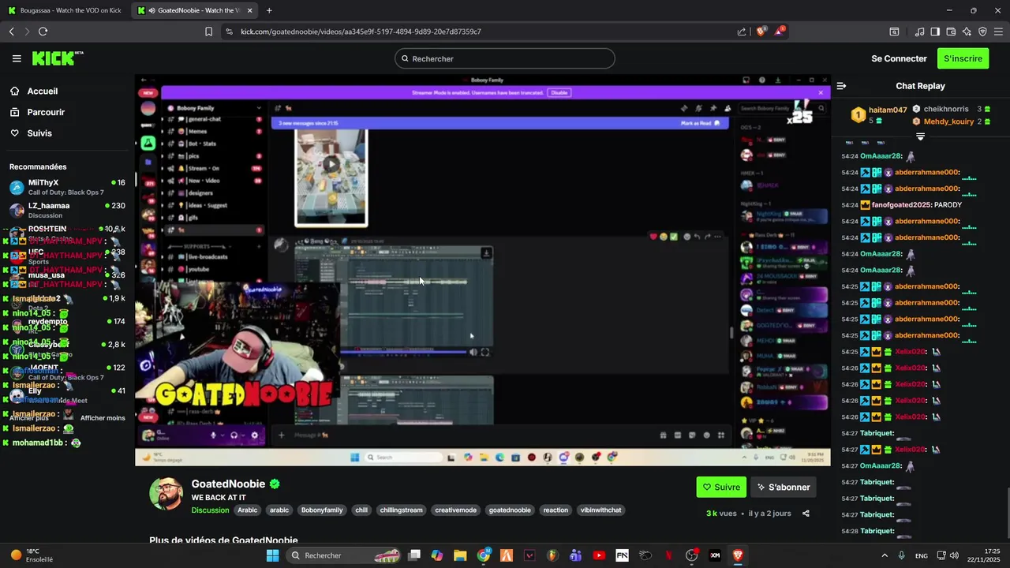
Task: Open GoatedNoobie channel name link
Action: click(x=228, y=484)
